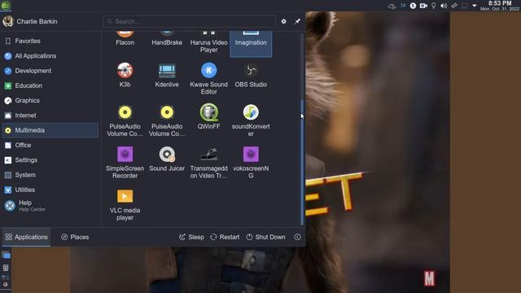521x293 pixels.
Task: Select Office category
Action: click(50, 145)
